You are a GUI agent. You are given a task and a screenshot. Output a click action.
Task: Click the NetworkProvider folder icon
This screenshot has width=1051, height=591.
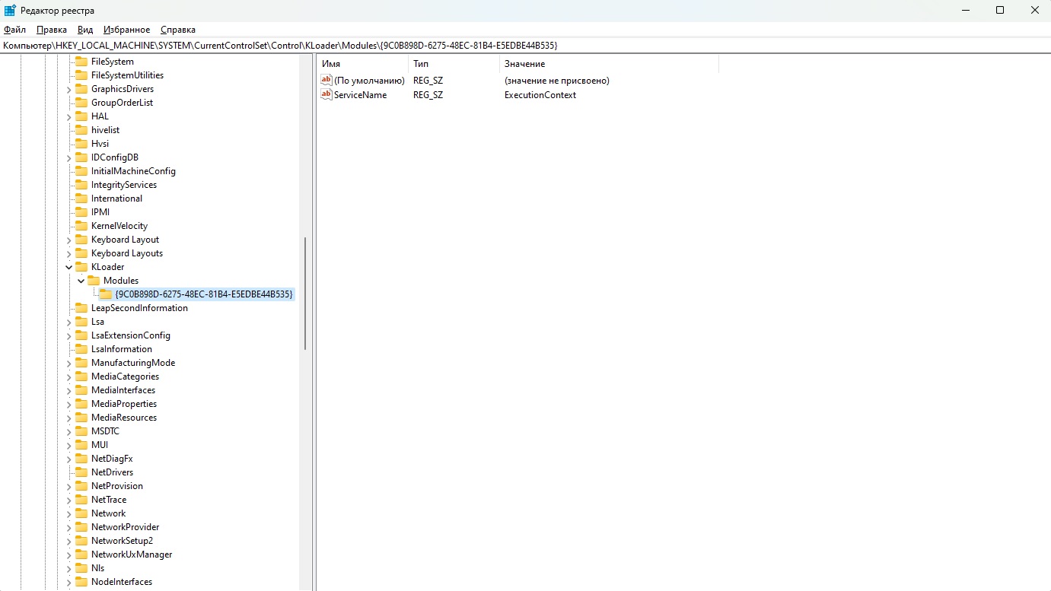[81, 527]
